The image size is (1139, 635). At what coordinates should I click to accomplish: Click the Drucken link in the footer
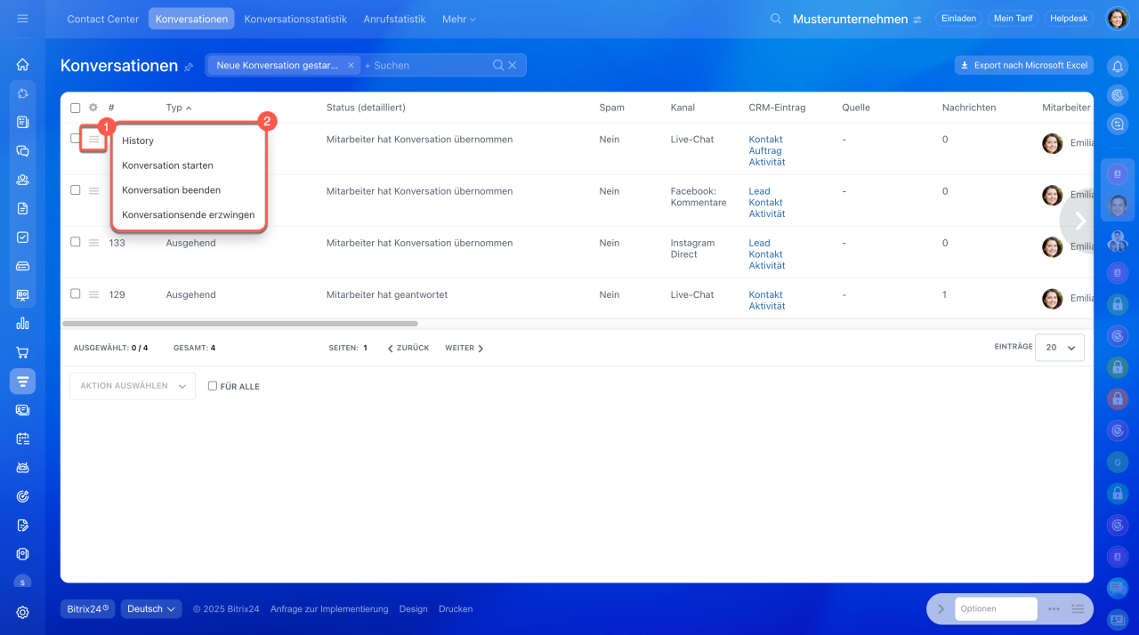click(456, 609)
